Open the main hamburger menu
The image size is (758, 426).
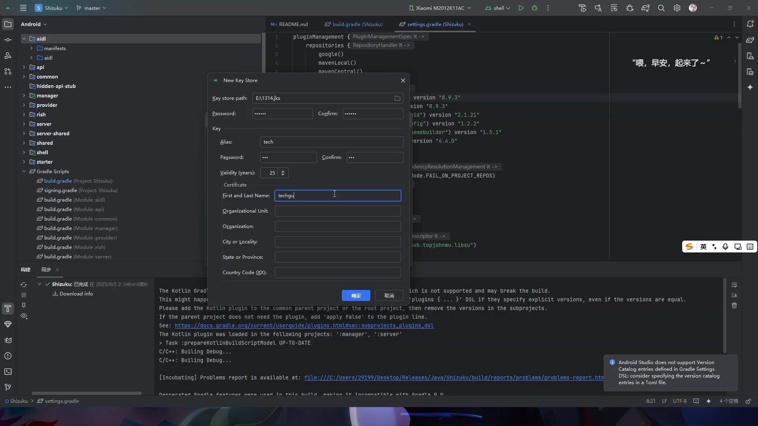pyautogui.click(x=23, y=8)
